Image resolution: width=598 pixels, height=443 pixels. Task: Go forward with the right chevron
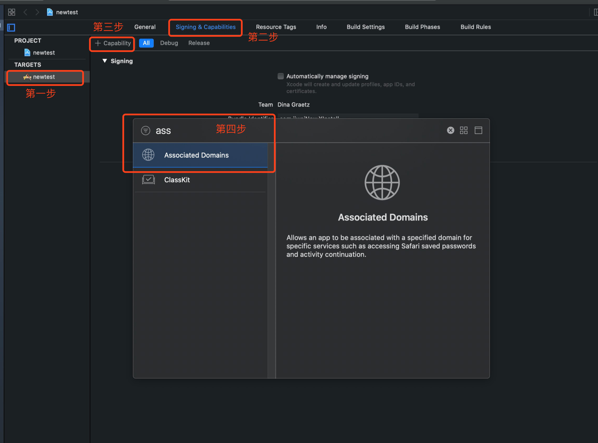click(37, 12)
